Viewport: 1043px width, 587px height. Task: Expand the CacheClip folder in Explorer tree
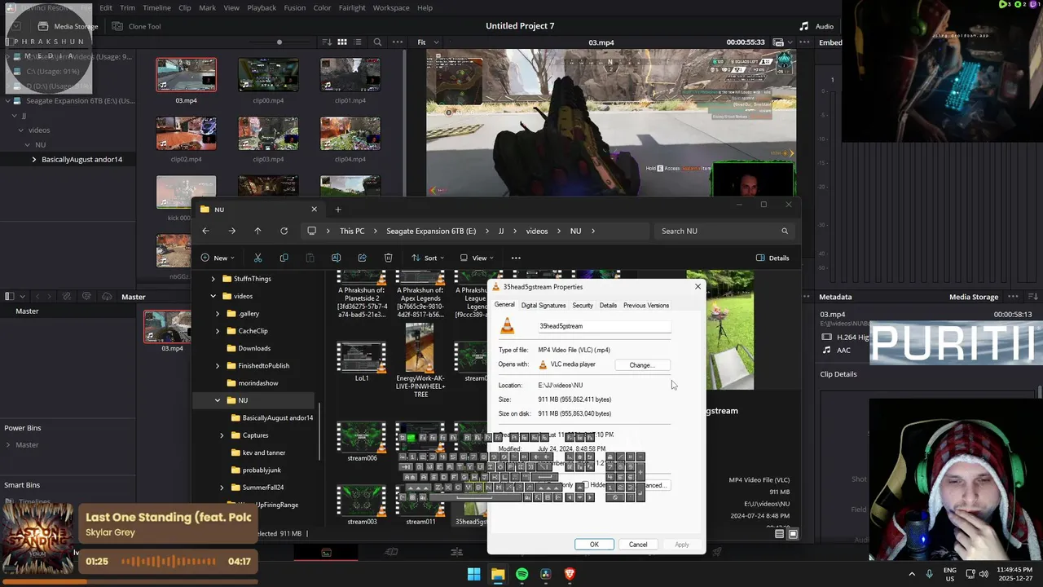coord(218,331)
